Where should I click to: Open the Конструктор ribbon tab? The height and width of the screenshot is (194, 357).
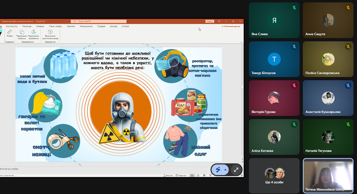pyautogui.click(x=12, y=26)
